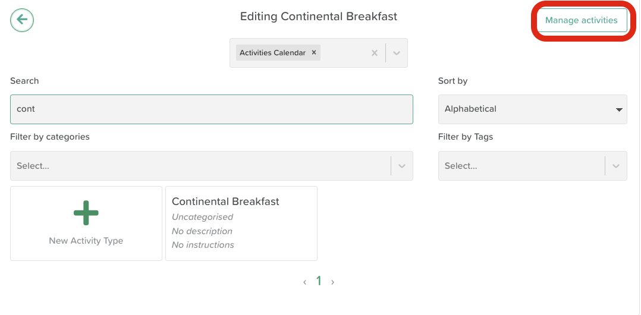This screenshot has height=315, width=641.
Task: Focus the Search field containing 'cont'
Action: 211,109
